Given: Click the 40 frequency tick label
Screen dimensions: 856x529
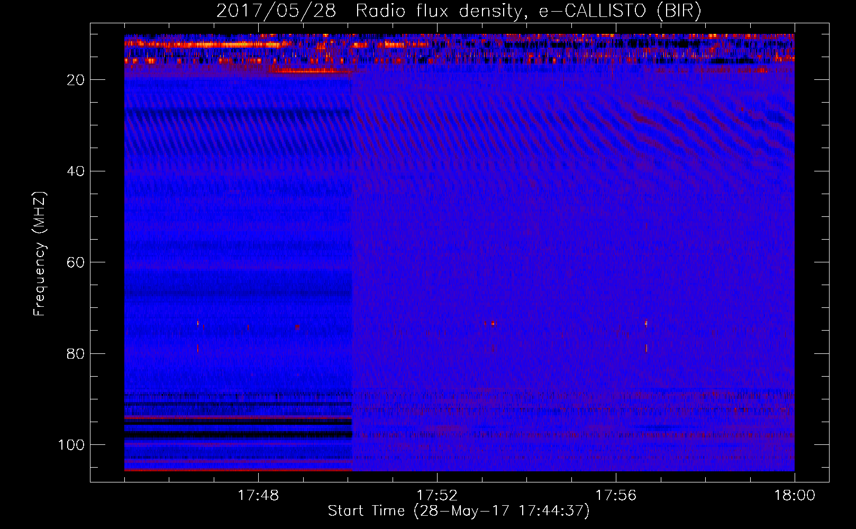Looking at the screenshot, I should (76, 171).
